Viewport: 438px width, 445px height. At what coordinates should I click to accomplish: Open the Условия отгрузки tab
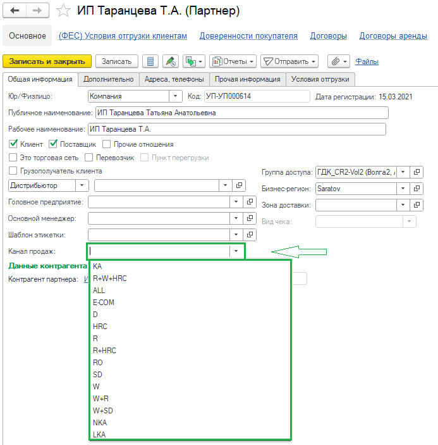pyautogui.click(x=320, y=80)
